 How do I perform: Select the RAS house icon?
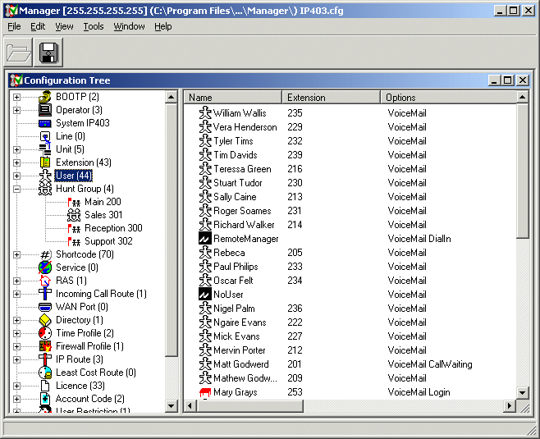pos(45,281)
